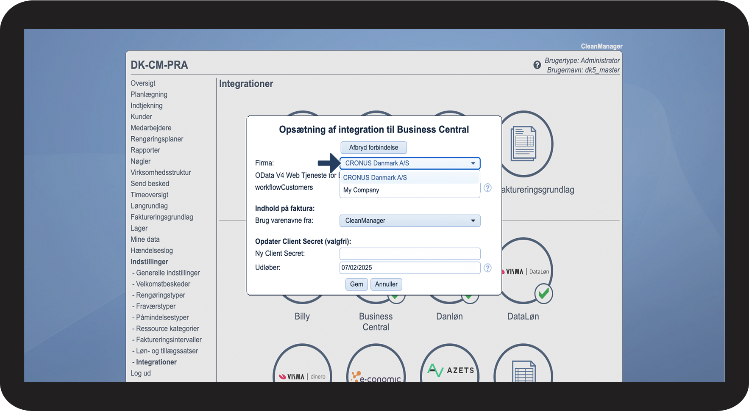
Task: Open Hændelseslog
Action: 152,251
